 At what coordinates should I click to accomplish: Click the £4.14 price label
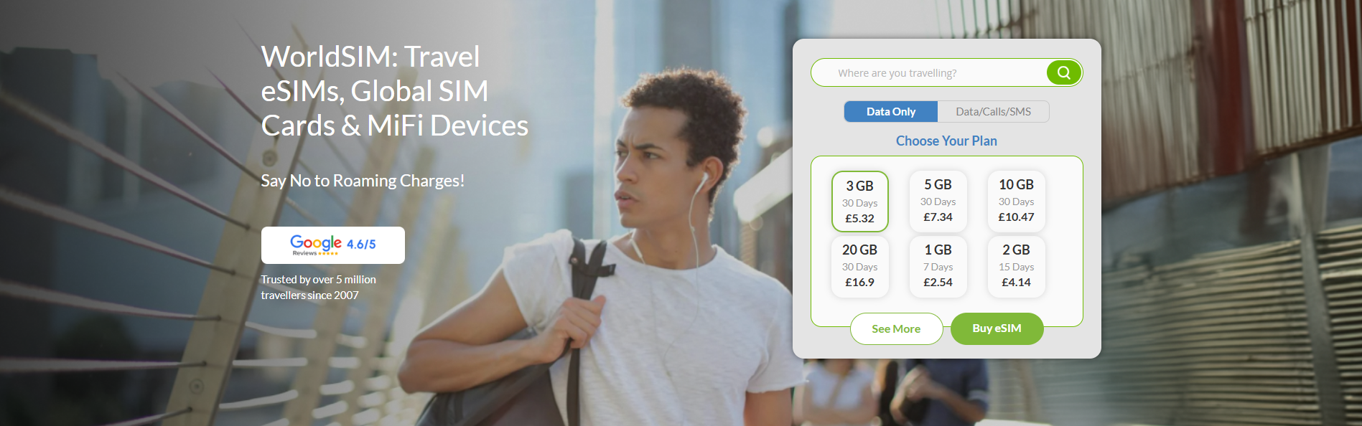tap(1016, 283)
